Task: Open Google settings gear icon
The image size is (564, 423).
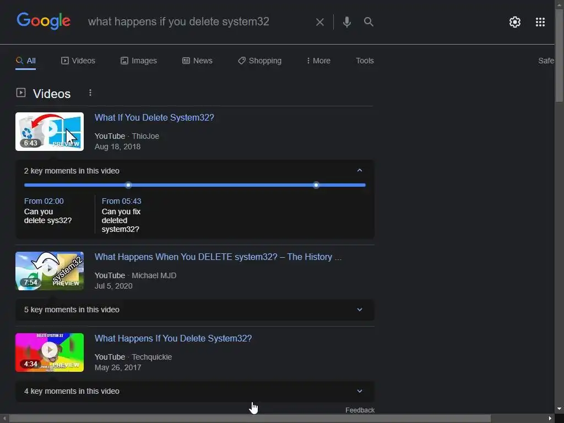Action: (x=515, y=22)
